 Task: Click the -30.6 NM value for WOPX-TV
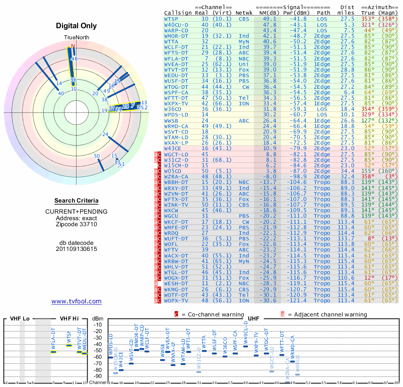[x=268, y=300]
